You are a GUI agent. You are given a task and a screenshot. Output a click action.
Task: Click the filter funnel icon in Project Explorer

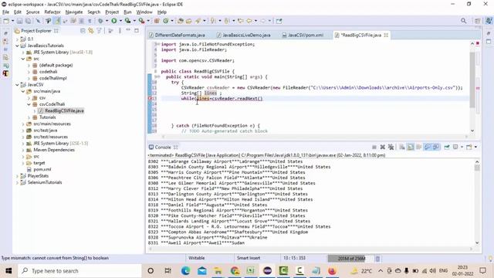click(x=100, y=31)
